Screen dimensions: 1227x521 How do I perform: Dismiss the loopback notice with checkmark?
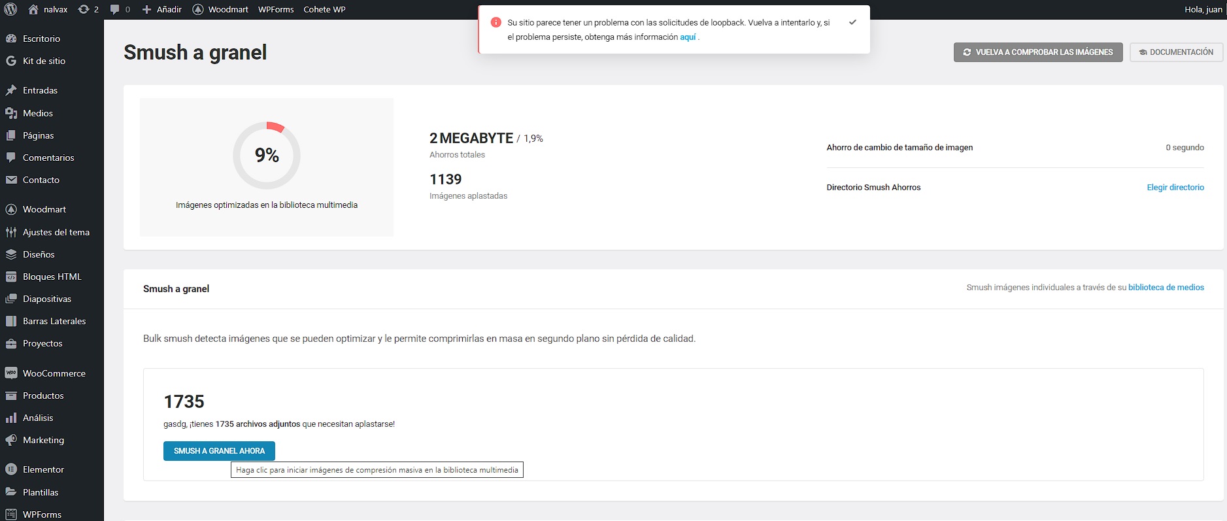pos(852,22)
